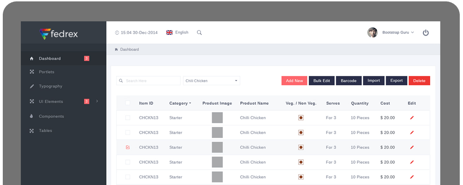Click the edit pencil in the first table row

coord(412,118)
